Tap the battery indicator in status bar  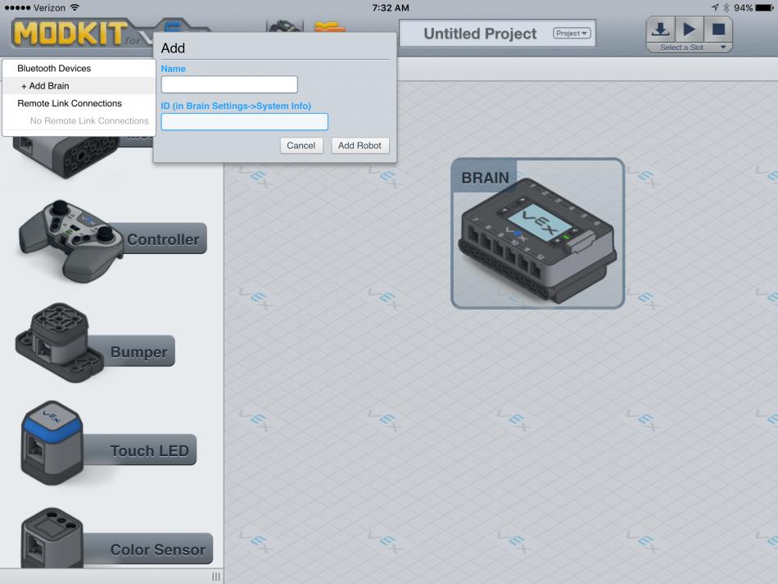765,7
